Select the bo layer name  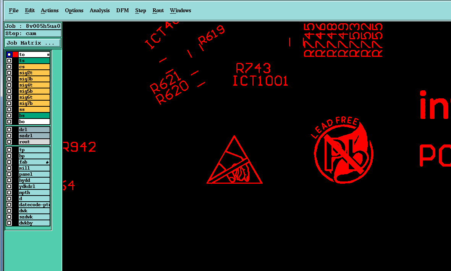point(34,122)
